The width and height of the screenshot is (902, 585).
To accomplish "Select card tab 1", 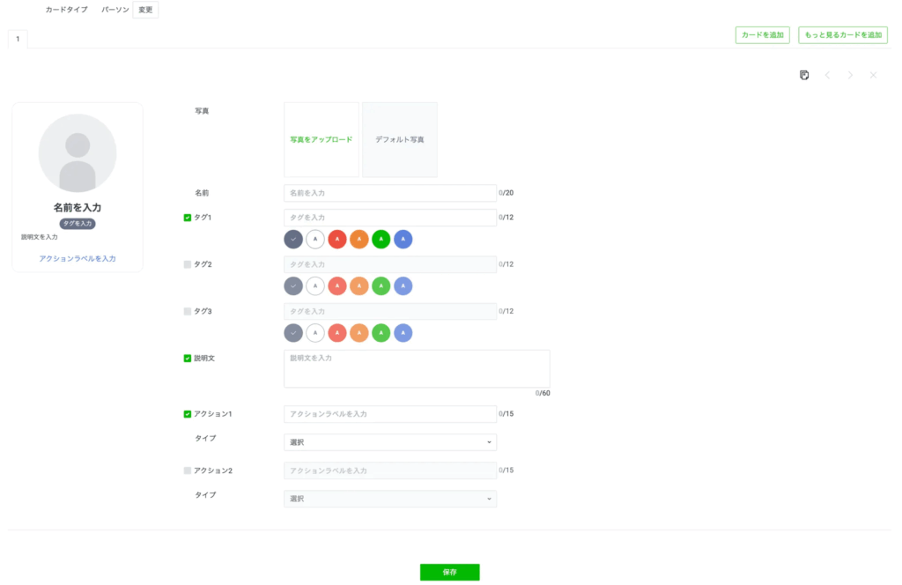I will click(18, 39).
